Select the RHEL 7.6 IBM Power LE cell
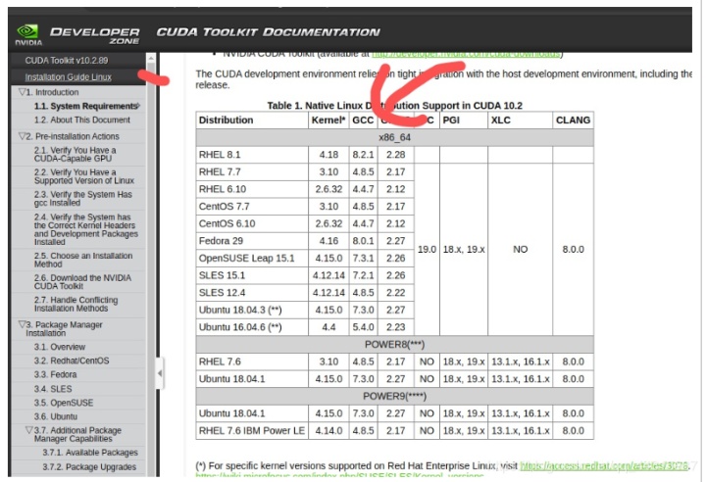 (252, 431)
